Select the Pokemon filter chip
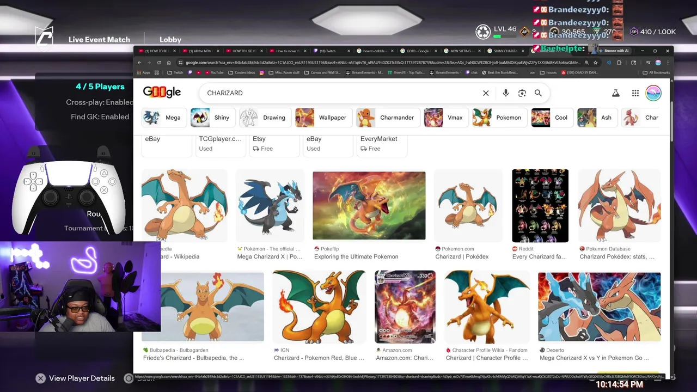Image resolution: width=697 pixels, height=392 pixels. point(499,118)
